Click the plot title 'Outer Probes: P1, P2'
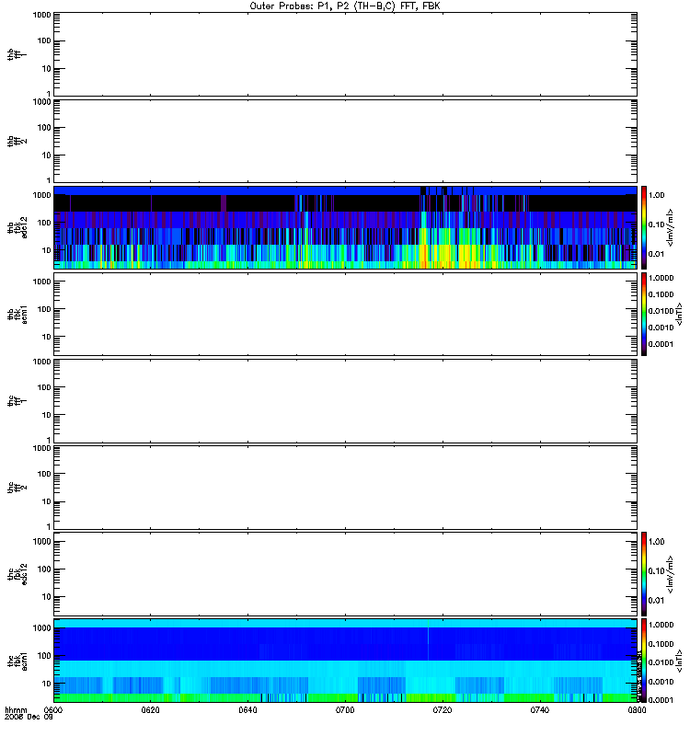The width and height of the screenshot is (690, 736). click(345, 6)
